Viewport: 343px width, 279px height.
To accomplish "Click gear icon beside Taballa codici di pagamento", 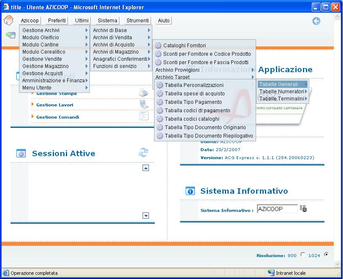I will (x=160, y=111).
